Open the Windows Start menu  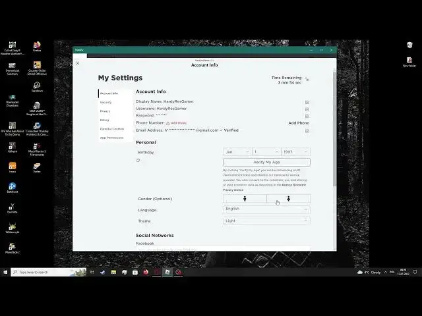[5, 271]
